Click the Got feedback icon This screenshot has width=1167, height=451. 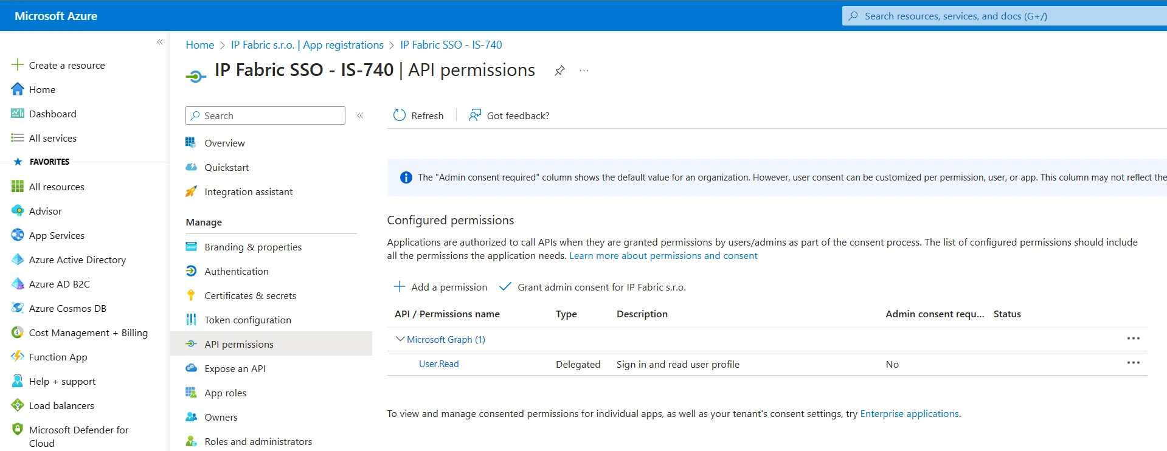click(x=474, y=115)
